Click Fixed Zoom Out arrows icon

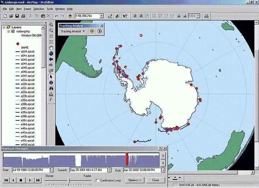coord(51,42)
